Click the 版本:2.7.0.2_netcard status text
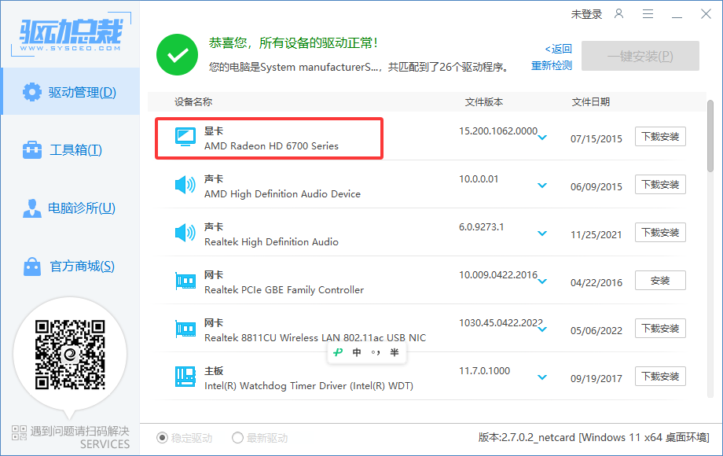The width and height of the screenshot is (723, 456). click(593, 437)
